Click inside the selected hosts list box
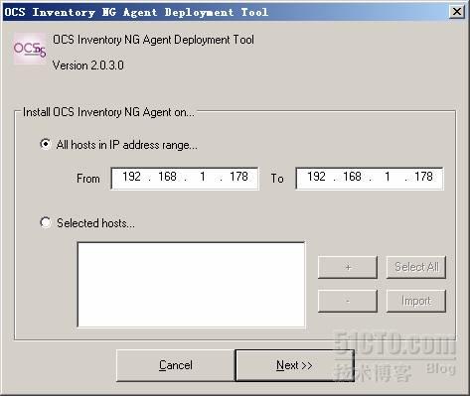470x396 pixels. (191, 285)
